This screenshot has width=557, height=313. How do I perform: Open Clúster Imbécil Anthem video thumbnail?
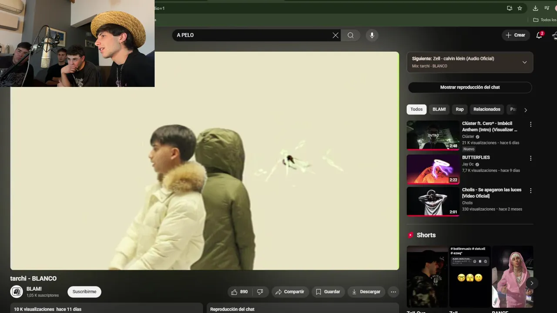pyautogui.click(x=433, y=135)
